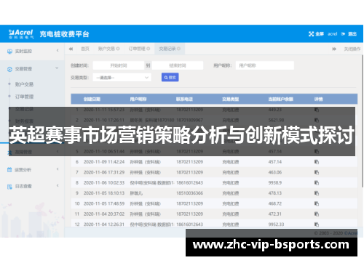Click the date 2020-11-06 17:31:29
The height and width of the screenshot is (263, 364).
104,172
